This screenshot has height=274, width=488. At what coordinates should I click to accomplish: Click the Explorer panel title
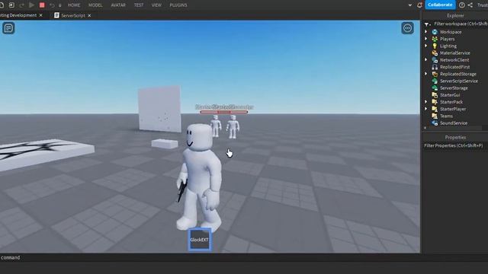(x=455, y=15)
